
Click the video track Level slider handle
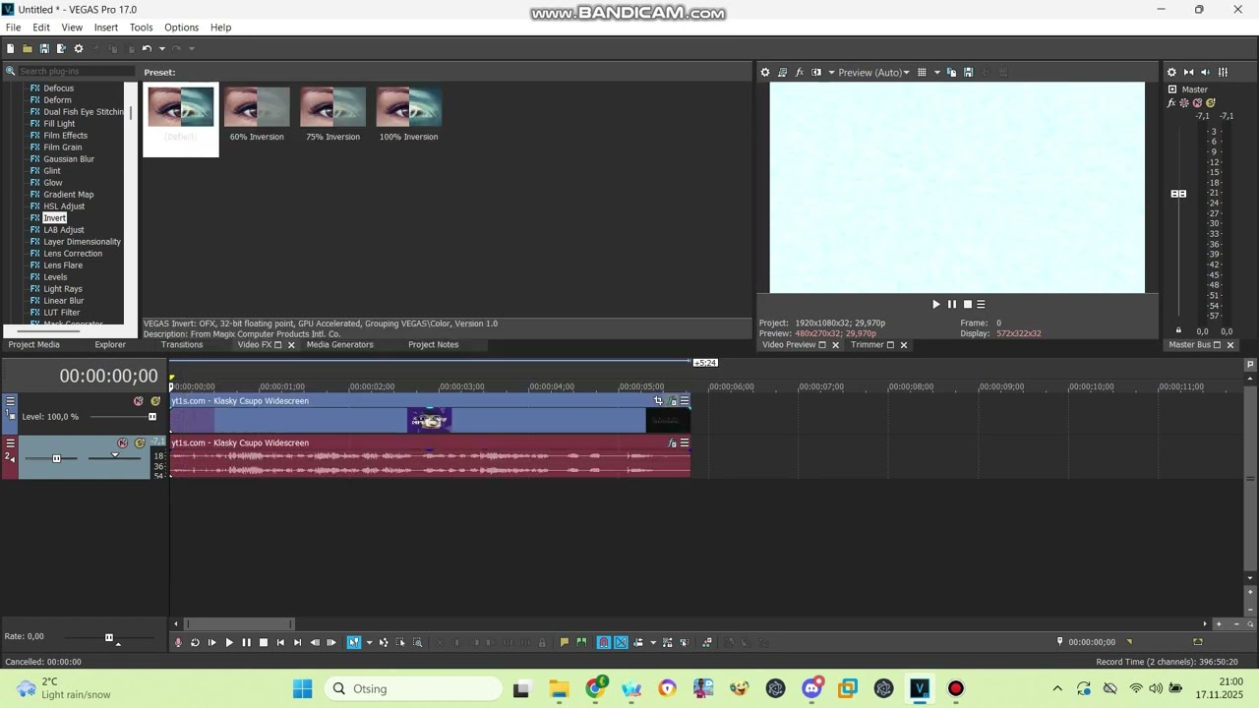point(152,417)
